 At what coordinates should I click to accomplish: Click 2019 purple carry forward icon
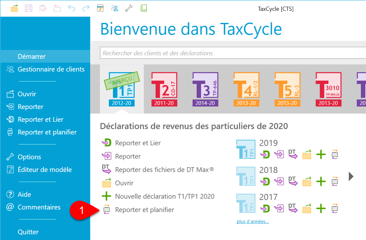(279, 154)
